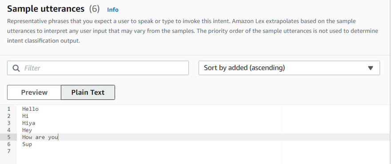Click line number 3 in the gutter

(x=9, y=123)
